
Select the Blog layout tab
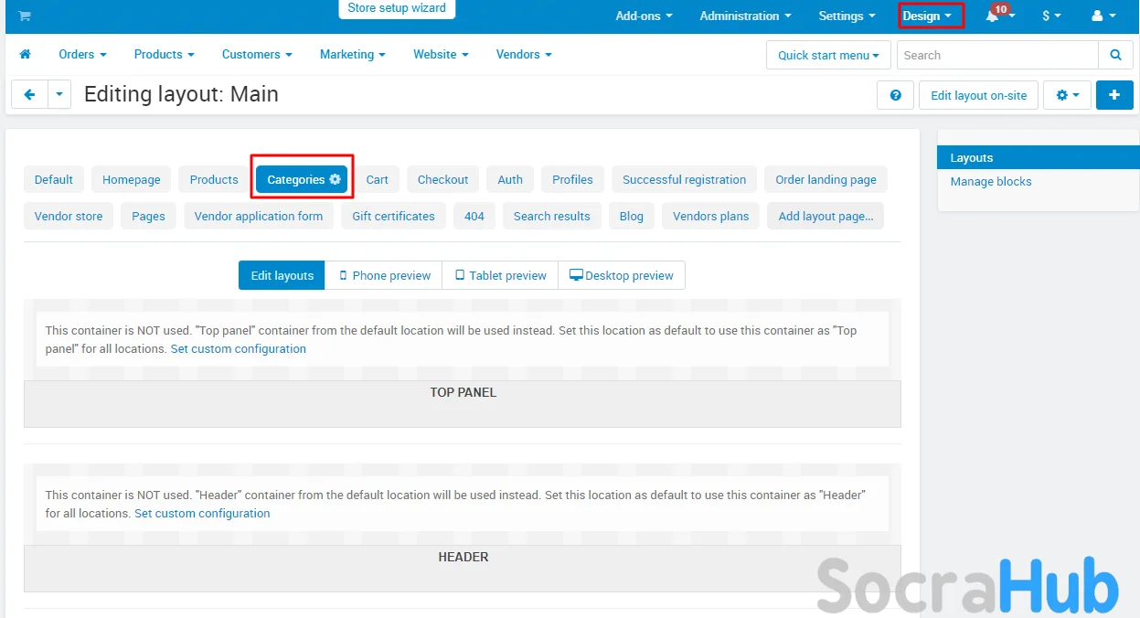[632, 216]
